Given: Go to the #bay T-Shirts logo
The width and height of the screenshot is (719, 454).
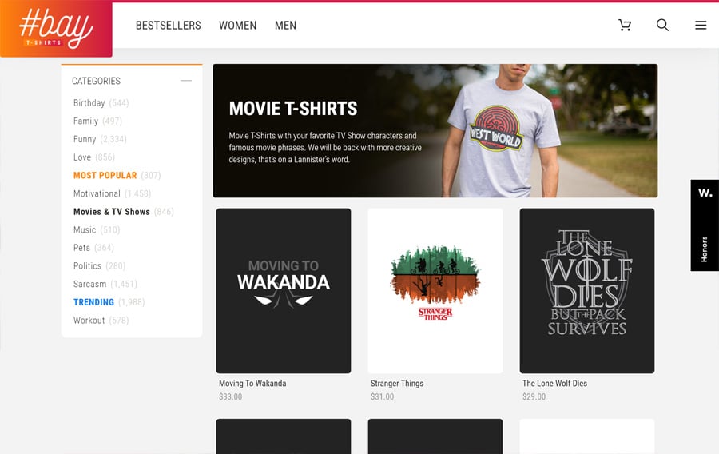Looking at the screenshot, I should pos(56,29).
